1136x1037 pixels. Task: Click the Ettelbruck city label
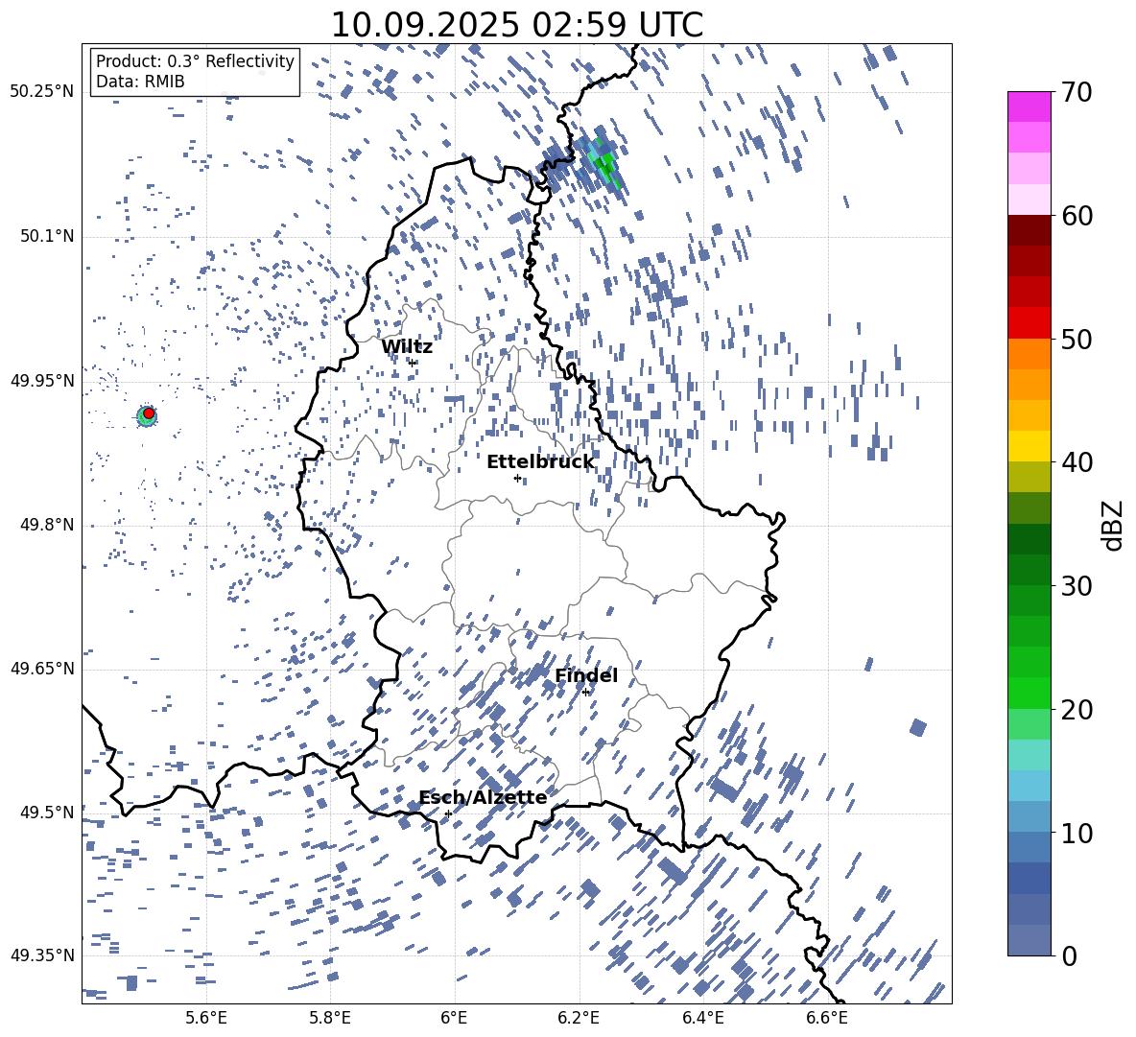[540, 462]
